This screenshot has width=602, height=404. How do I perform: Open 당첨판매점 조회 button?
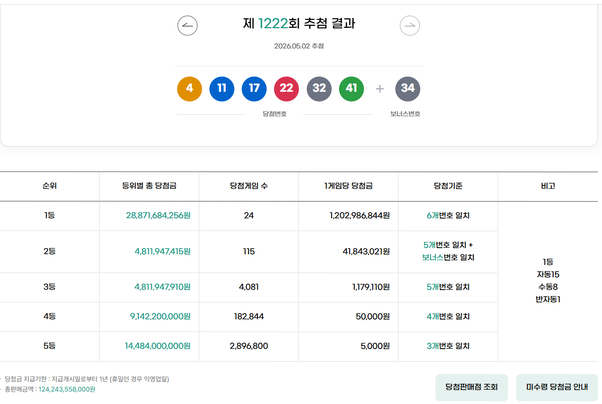pos(471,387)
